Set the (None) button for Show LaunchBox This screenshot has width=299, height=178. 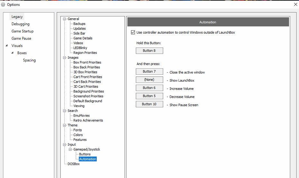pos(149,80)
